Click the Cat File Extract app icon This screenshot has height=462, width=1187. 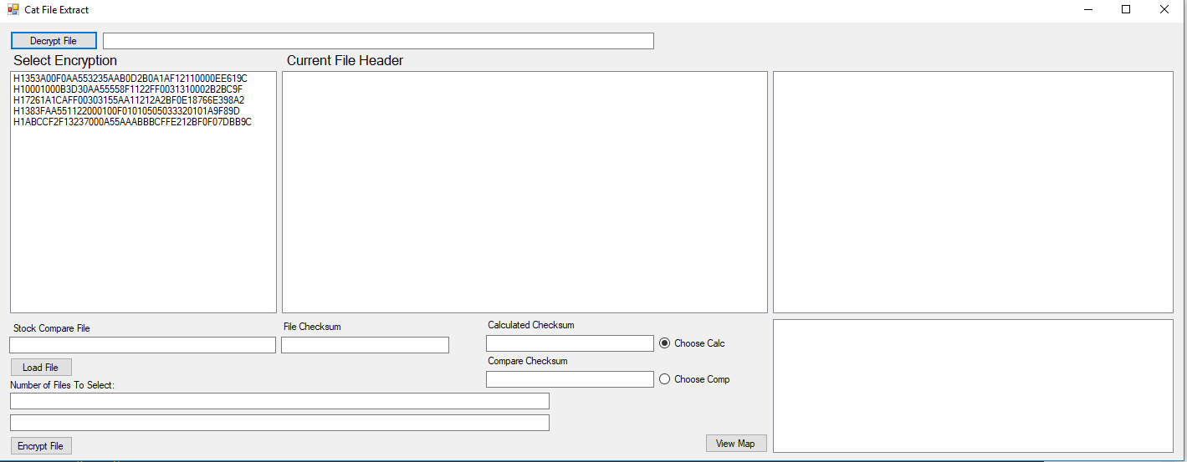click(x=13, y=10)
